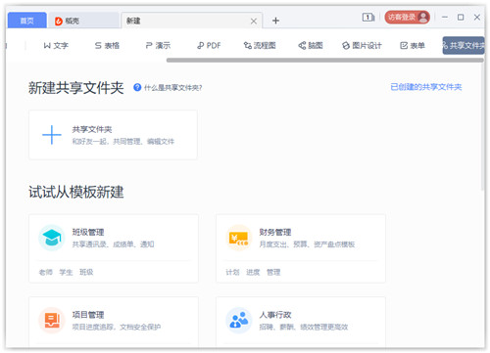This screenshot has width=490, height=353.
Task: Maximize the window
Action: point(461,17)
